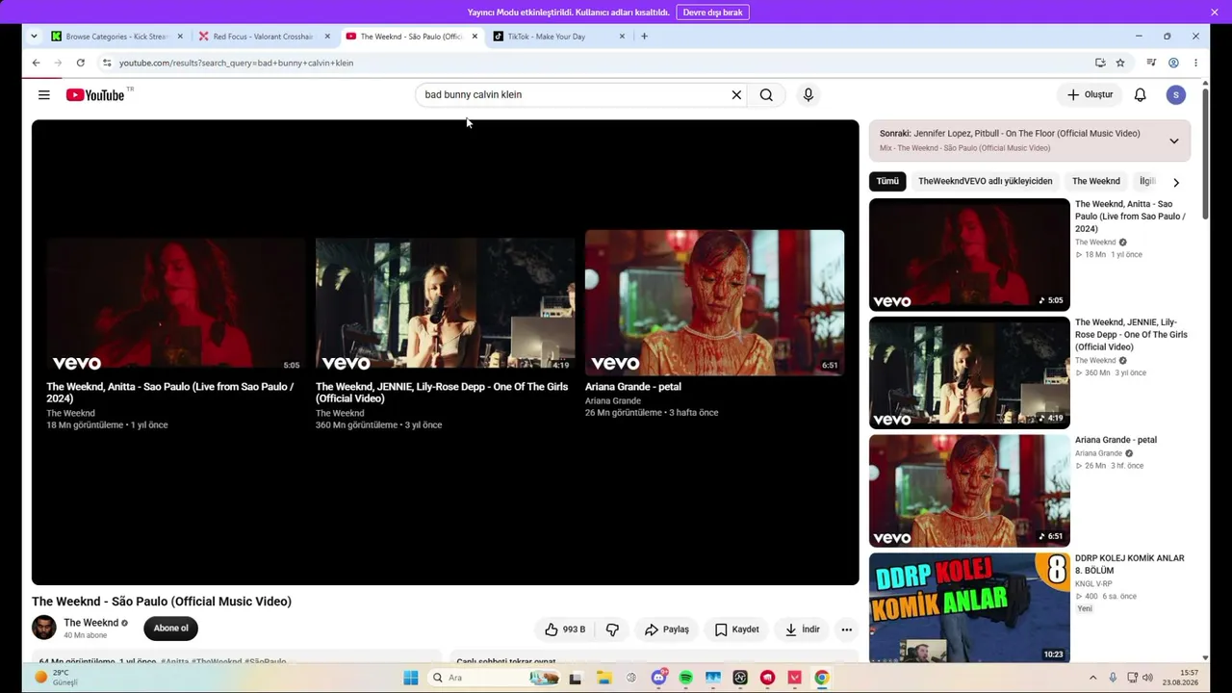The width and height of the screenshot is (1232, 693).
Task: Expand the up-next mix playlist panel
Action: [1174, 141]
